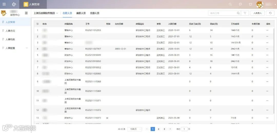The image size is (277, 133).
Task: Go to page 2
Action: [x=159, y=129]
